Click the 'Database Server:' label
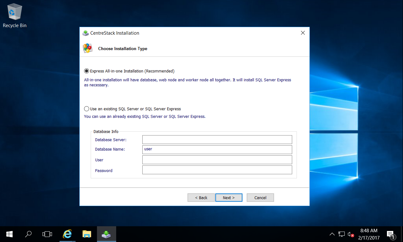Screen dimensions: 403x242 point(111,140)
